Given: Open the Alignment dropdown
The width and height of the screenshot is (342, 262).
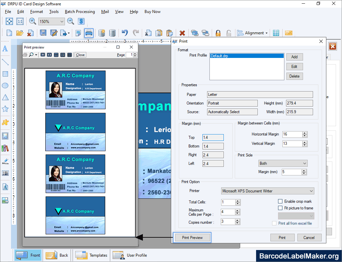Looking at the screenshot, I should [x=252, y=33].
